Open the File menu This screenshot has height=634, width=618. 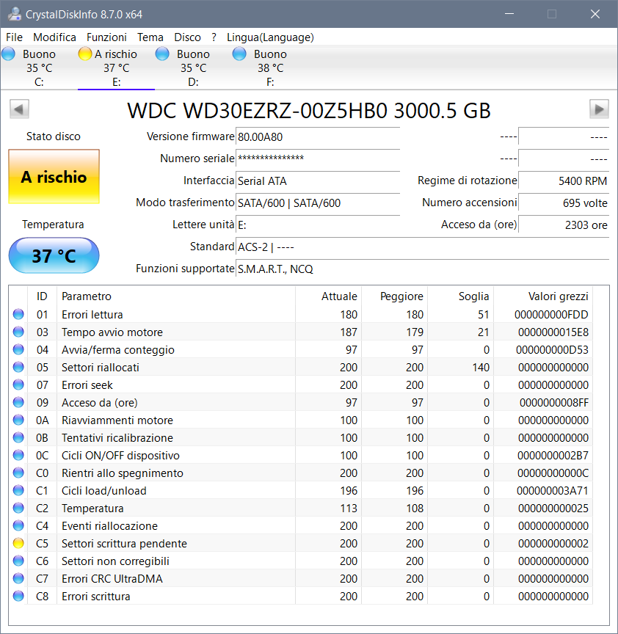tap(14, 37)
